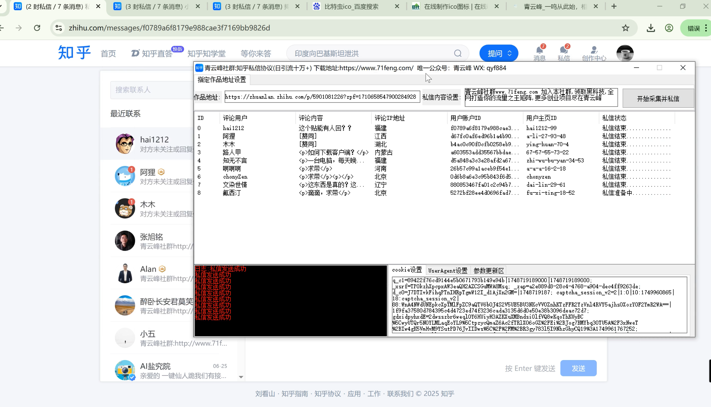Open 知乎知学堂 nav link
This screenshot has width=711, height=407.
[x=206, y=54]
